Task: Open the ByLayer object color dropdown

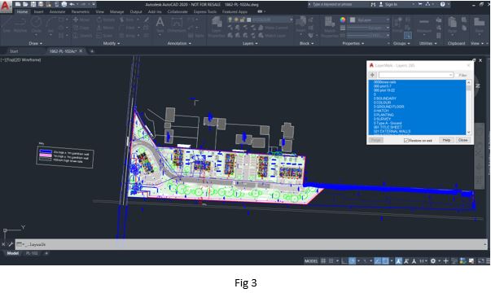Action: point(388,20)
